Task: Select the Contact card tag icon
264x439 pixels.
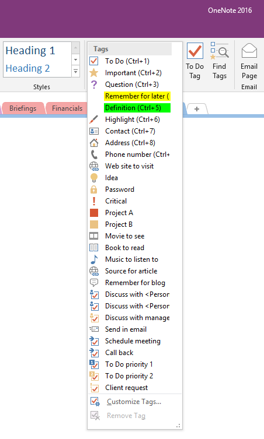Action: coord(93,131)
